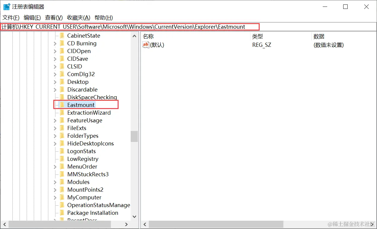Click the MenuOrder folder icon
The image size is (377, 229).
tap(62, 166)
